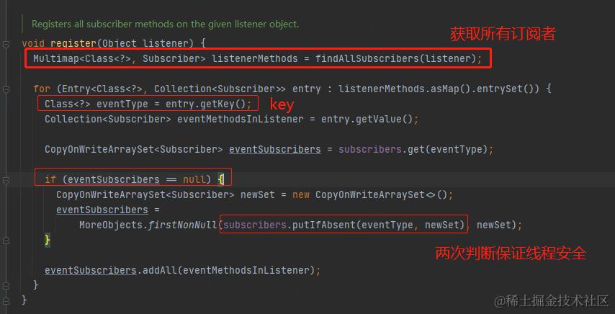Click entry.getKey() call

[x=205, y=104]
